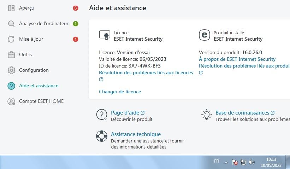This screenshot has width=290, height=169.
Task: Go to the Aide et assistance menu item
Action: [x=39, y=86]
